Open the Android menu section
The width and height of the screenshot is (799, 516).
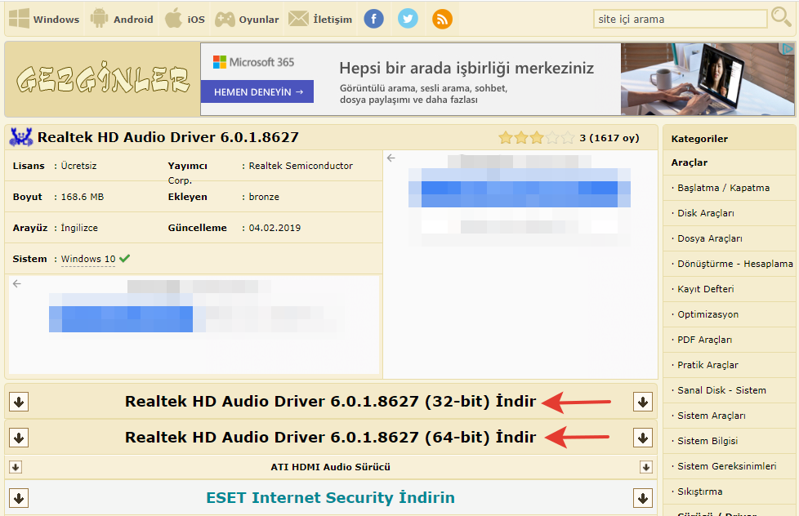coord(122,19)
